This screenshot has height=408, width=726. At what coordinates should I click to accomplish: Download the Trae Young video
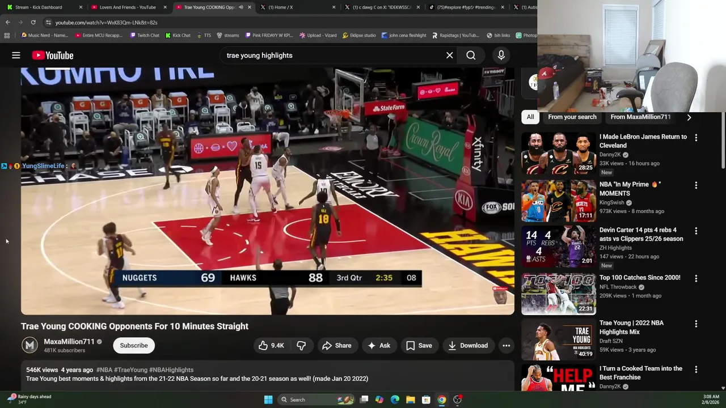468,346
